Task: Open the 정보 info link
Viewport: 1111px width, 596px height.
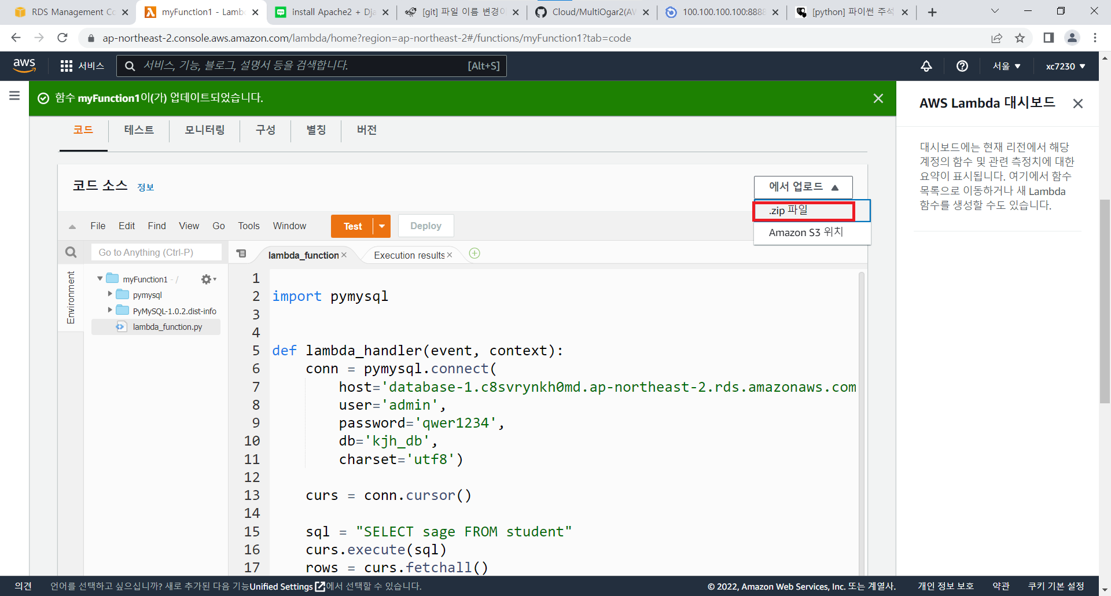Action: [146, 187]
